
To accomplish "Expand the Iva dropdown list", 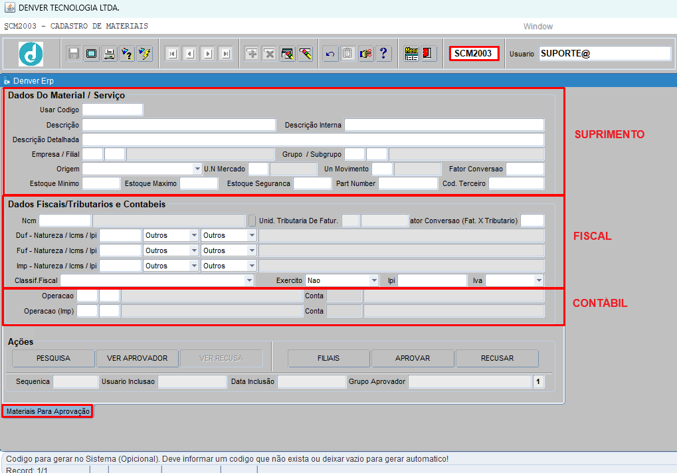I will (539, 281).
